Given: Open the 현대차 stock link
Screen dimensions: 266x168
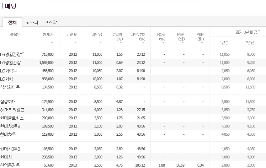Looking at the screenshot, I should [x=6, y=157].
